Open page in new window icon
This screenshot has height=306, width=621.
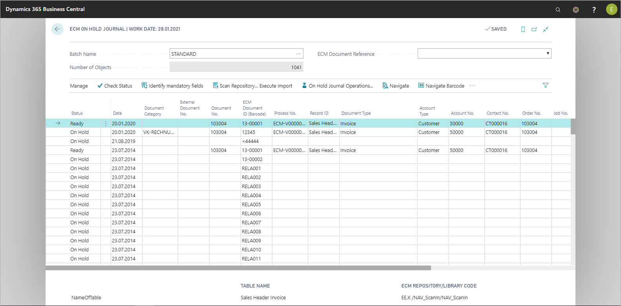tap(534, 29)
